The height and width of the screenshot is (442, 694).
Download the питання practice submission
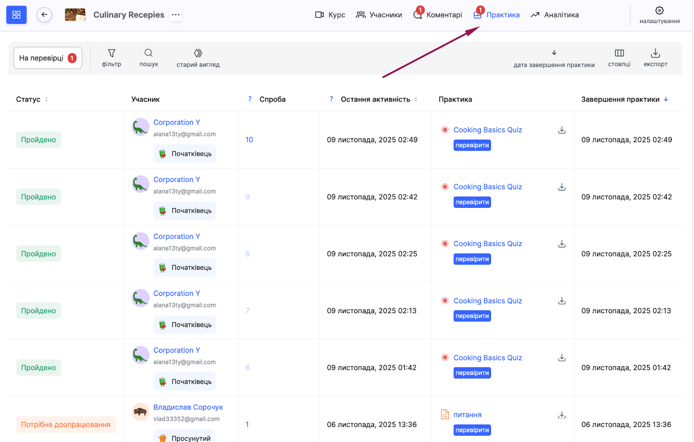[562, 415]
